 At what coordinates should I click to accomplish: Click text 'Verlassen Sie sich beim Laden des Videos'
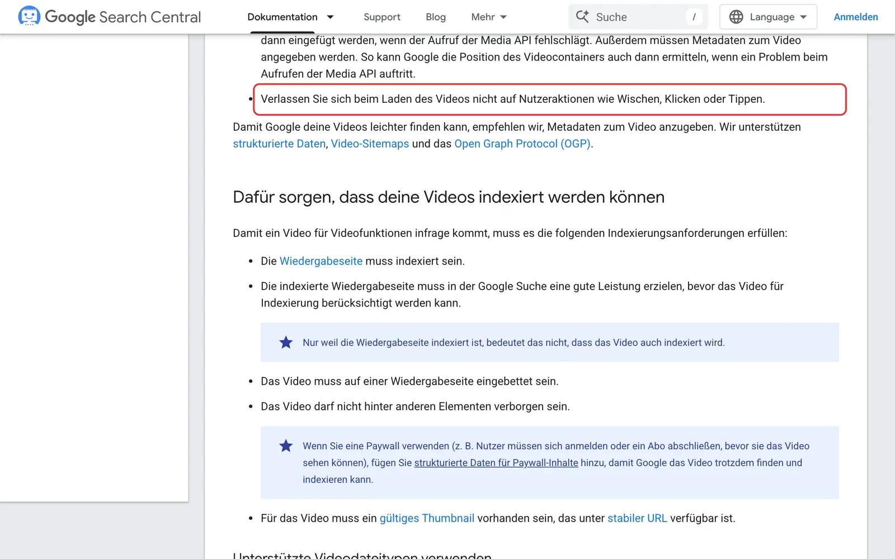click(365, 99)
